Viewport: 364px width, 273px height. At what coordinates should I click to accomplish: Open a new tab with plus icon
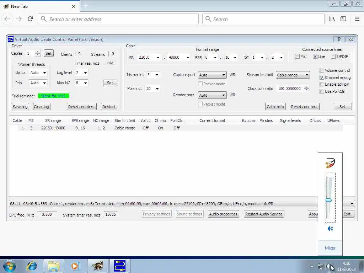(85, 6)
